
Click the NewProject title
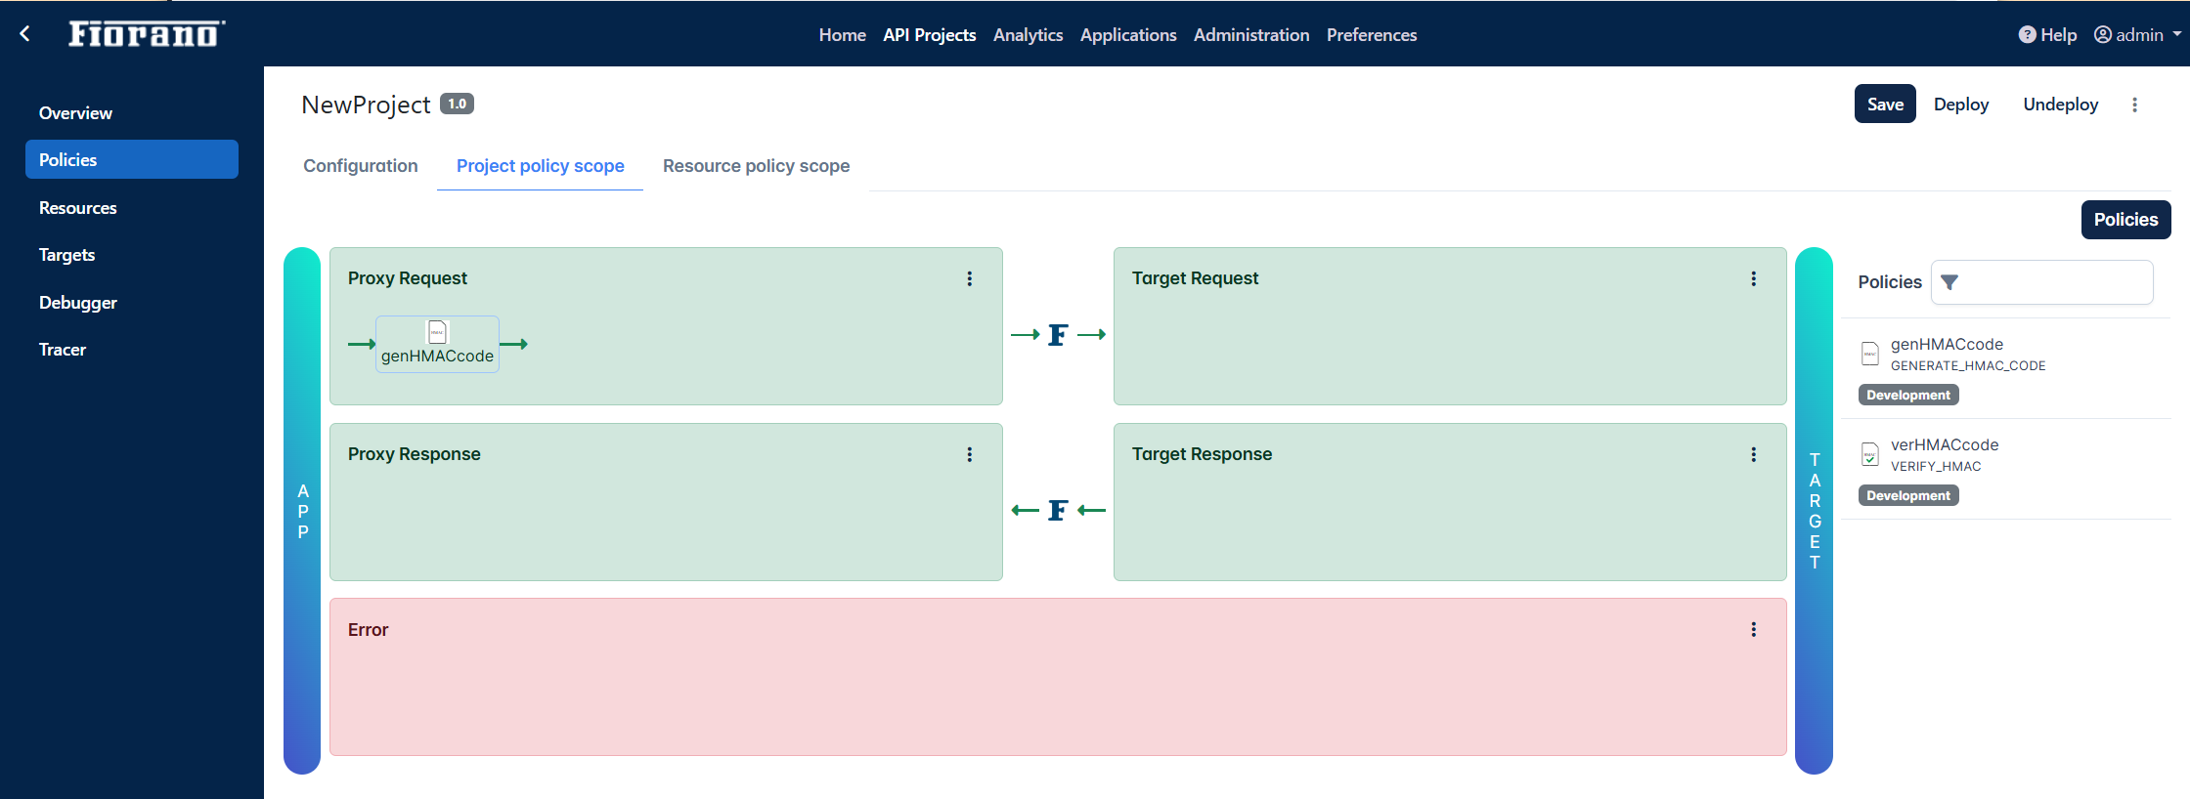[x=366, y=105]
